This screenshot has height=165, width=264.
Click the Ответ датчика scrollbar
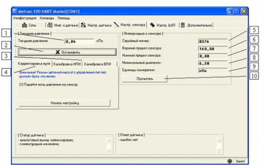[219, 145]
